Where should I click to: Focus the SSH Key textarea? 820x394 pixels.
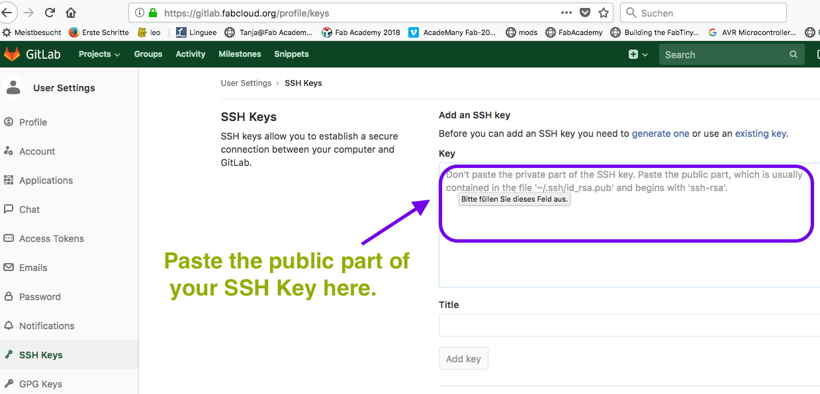click(x=629, y=225)
